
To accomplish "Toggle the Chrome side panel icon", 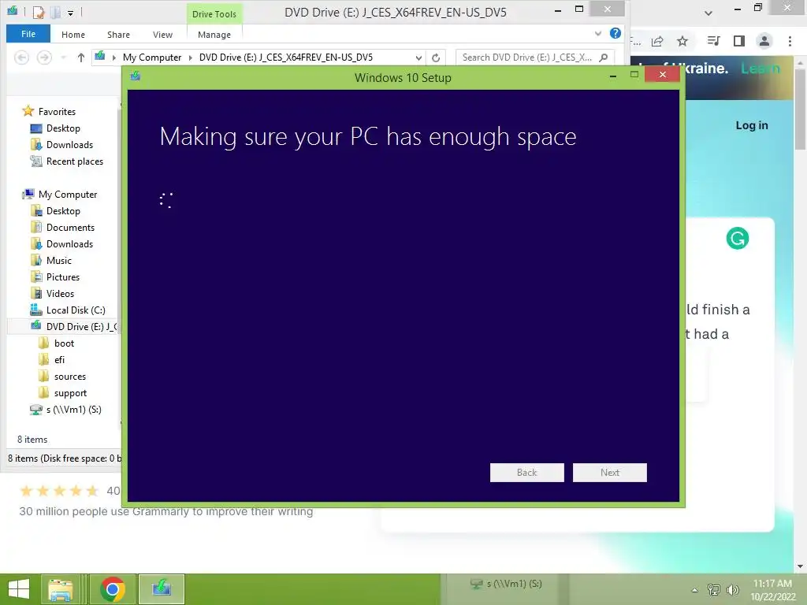I will coord(739,41).
